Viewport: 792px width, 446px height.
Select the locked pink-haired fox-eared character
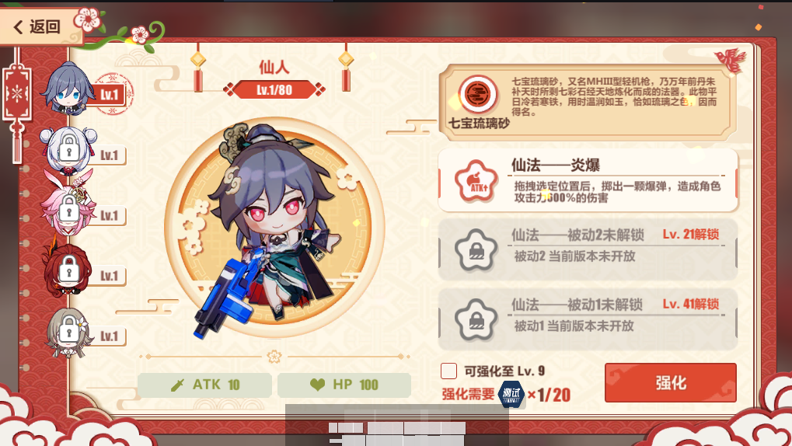coord(68,208)
